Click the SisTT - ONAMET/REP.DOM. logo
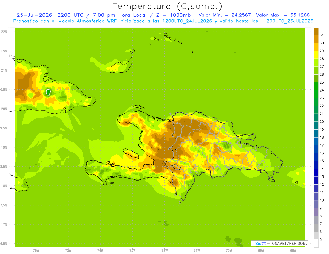 pyautogui.click(x=280, y=243)
